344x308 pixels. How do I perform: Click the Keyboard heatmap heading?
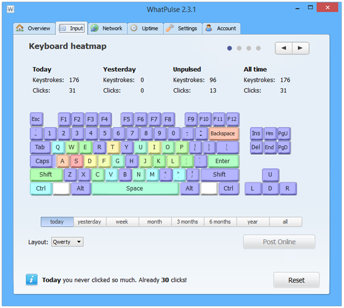(x=68, y=46)
